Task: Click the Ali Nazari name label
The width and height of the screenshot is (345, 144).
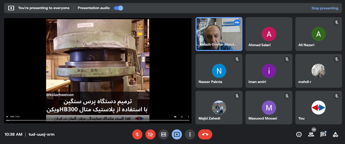Action: [306, 45]
